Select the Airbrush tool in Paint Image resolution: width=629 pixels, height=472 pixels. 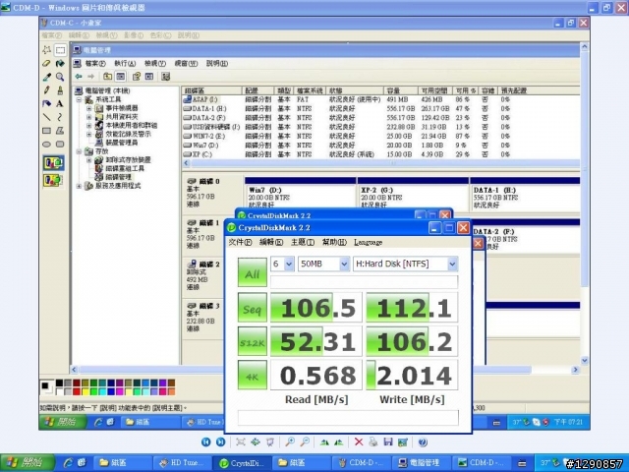click(x=47, y=103)
